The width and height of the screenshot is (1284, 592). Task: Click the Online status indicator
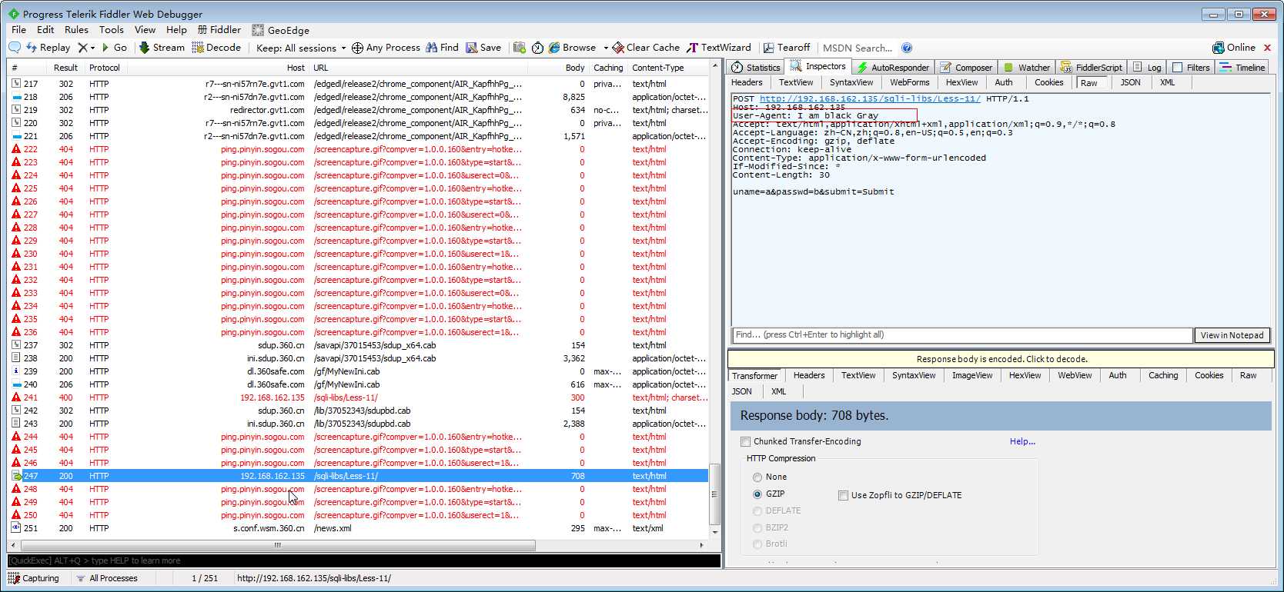point(1234,48)
